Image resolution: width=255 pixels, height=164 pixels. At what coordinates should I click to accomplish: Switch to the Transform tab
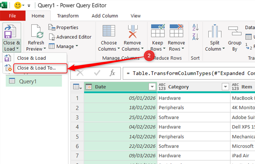click(68, 16)
